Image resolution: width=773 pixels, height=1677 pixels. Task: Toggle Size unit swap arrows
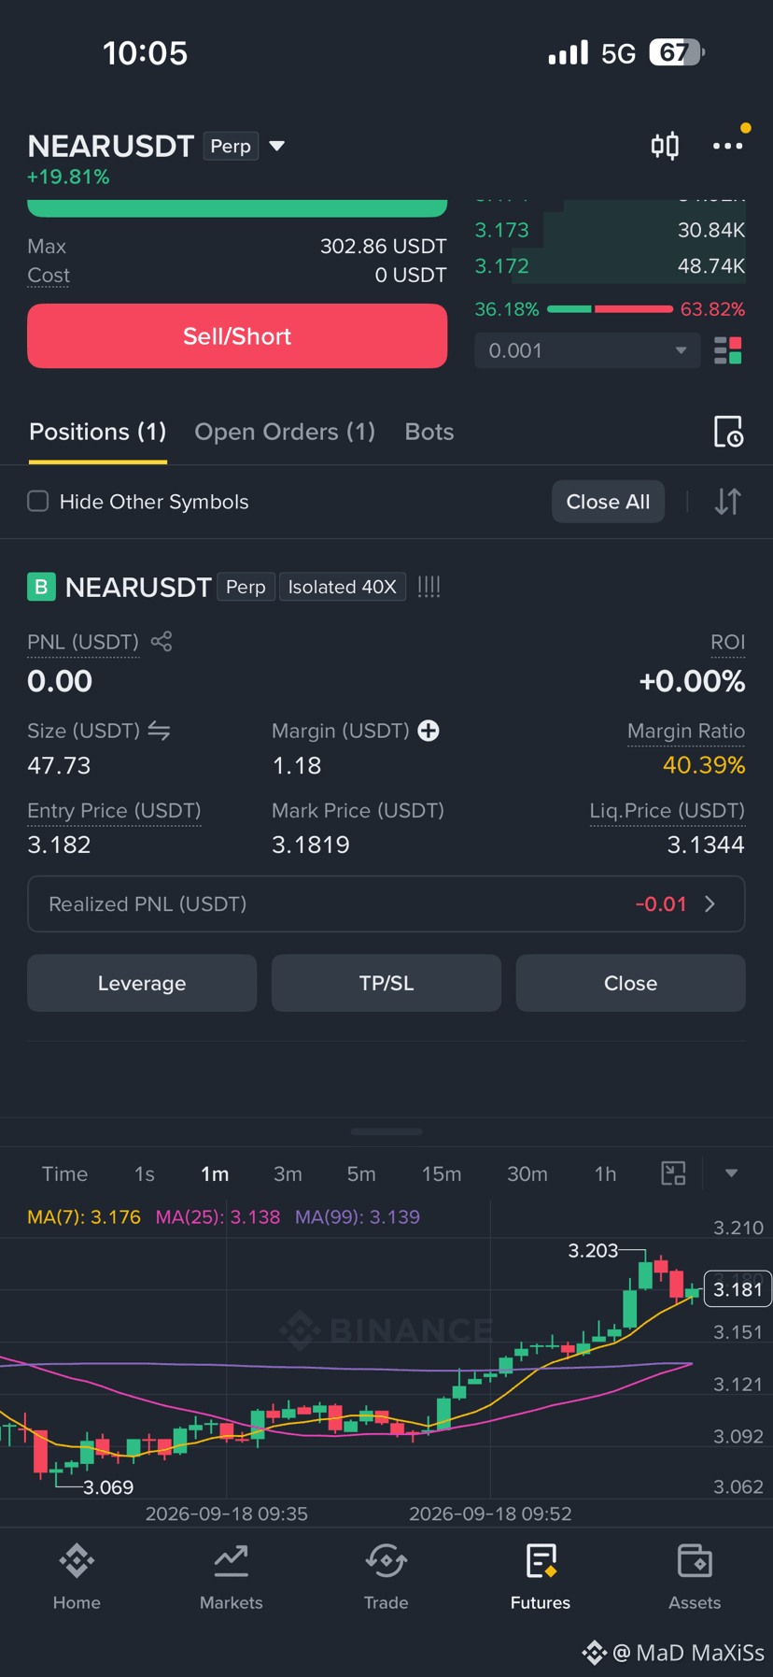tap(159, 731)
